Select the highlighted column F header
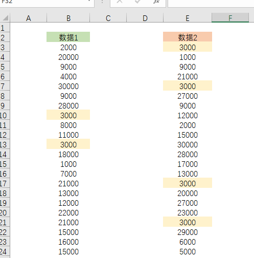This screenshot has width=254, height=258. [x=230, y=18]
